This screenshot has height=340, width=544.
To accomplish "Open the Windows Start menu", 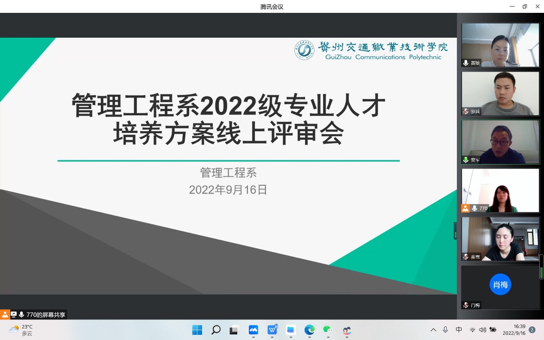I will pyautogui.click(x=197, y=330).
